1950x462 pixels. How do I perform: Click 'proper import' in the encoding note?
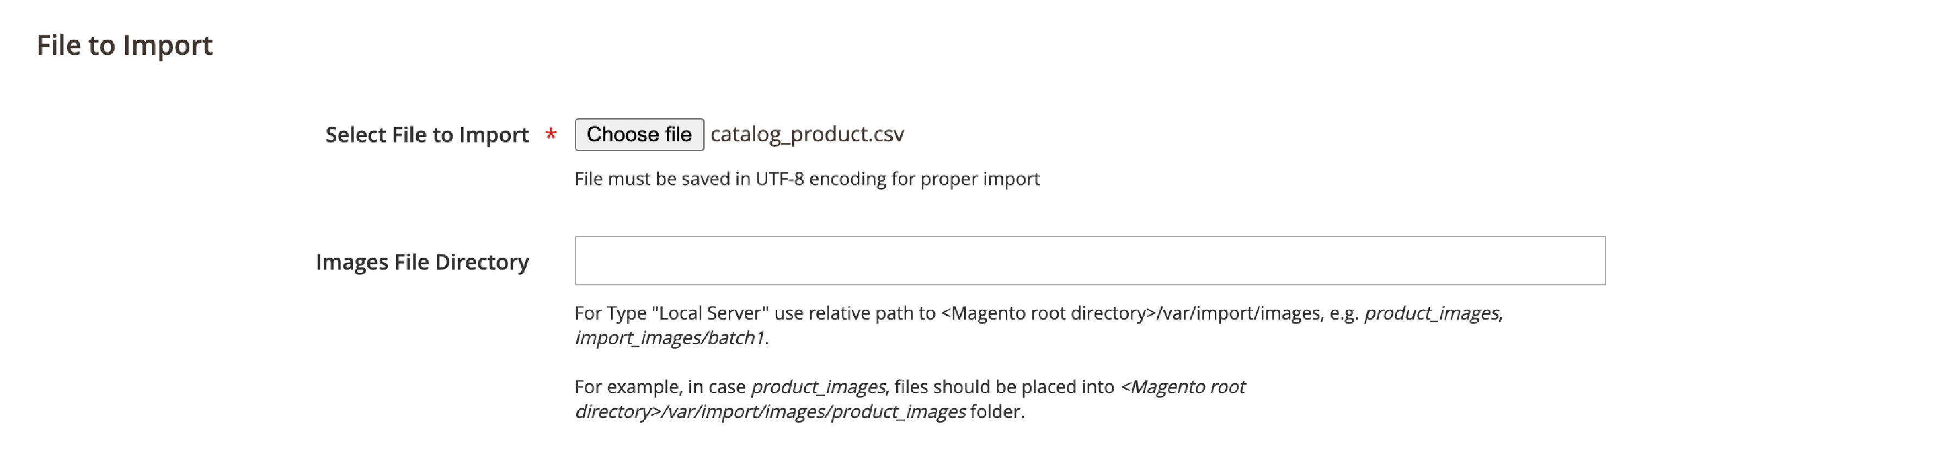tap(980, 179)
